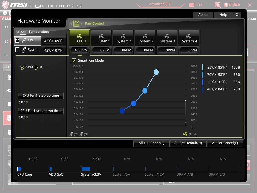Close the Hardware Monitor with X button
Viewport: 257px width, 193px height.
coord(237,15)
